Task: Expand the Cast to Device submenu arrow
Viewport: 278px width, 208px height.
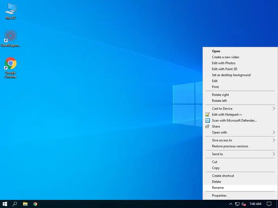Action: pyautogui.click(x=274, y=108)
